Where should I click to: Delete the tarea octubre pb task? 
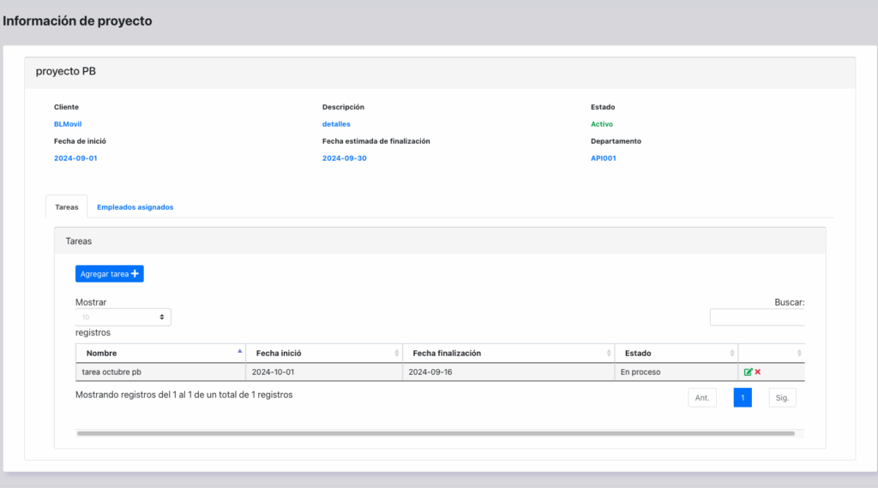coord(758,372)
